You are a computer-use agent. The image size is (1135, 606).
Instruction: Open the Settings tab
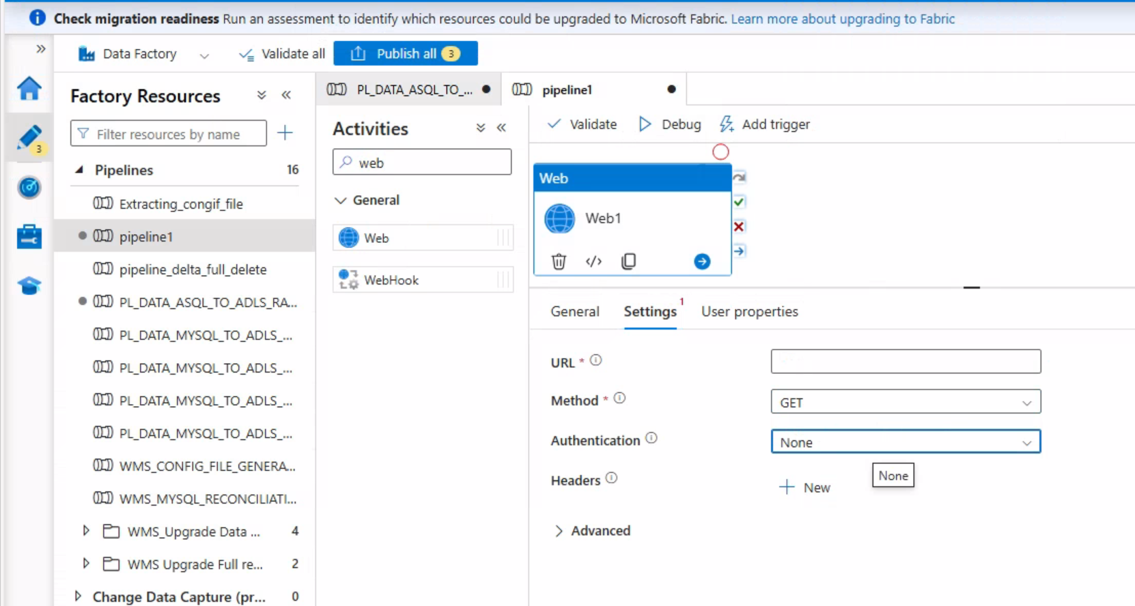tap(650, 311)
